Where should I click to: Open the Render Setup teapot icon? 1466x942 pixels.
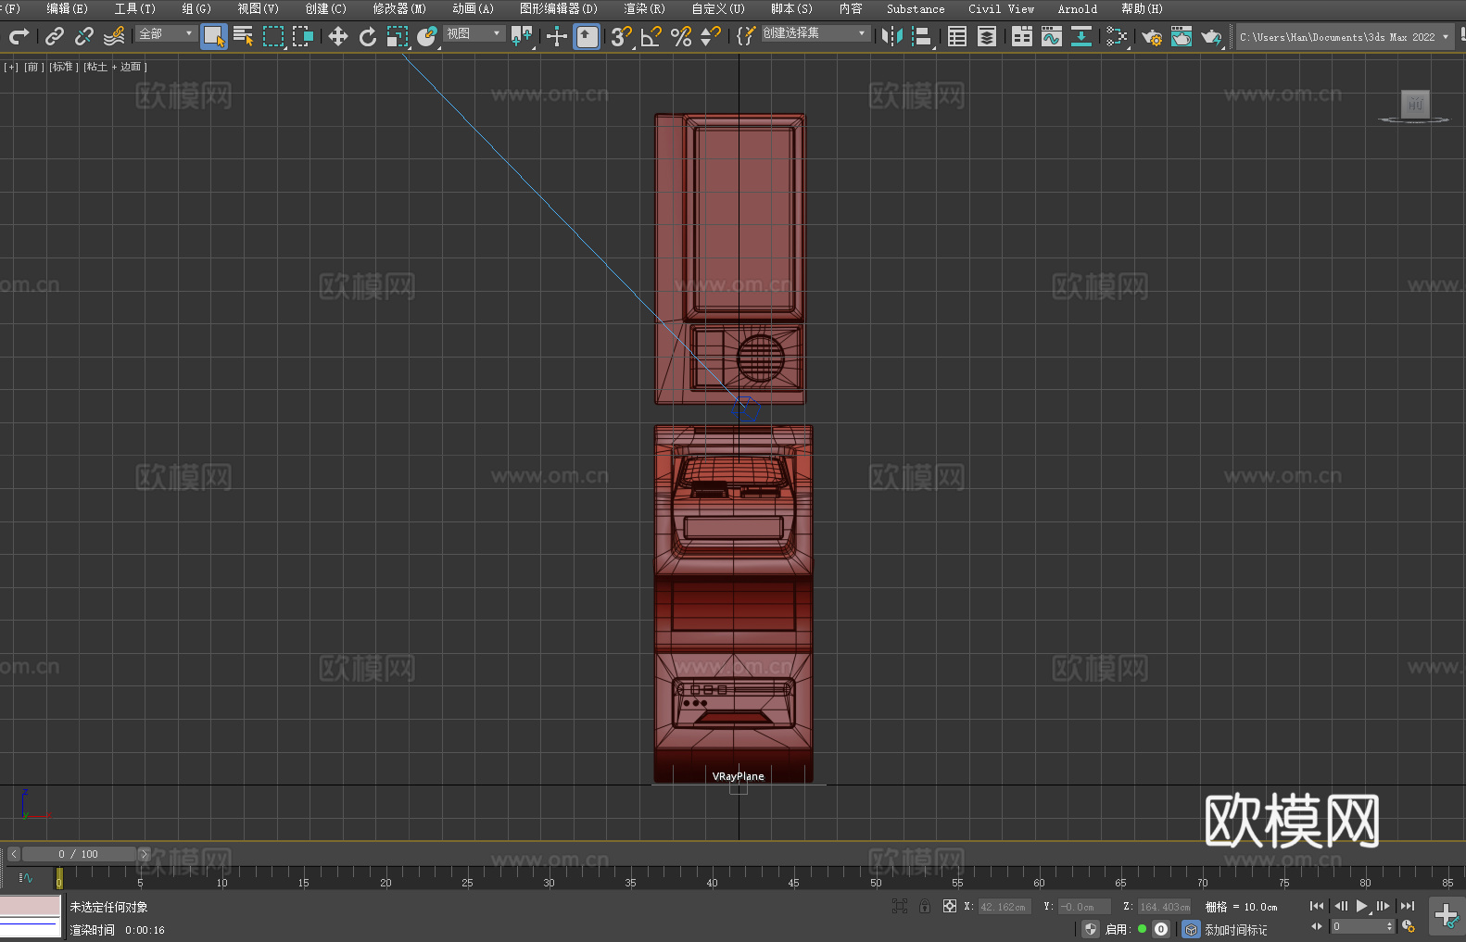click(1151, 36)
